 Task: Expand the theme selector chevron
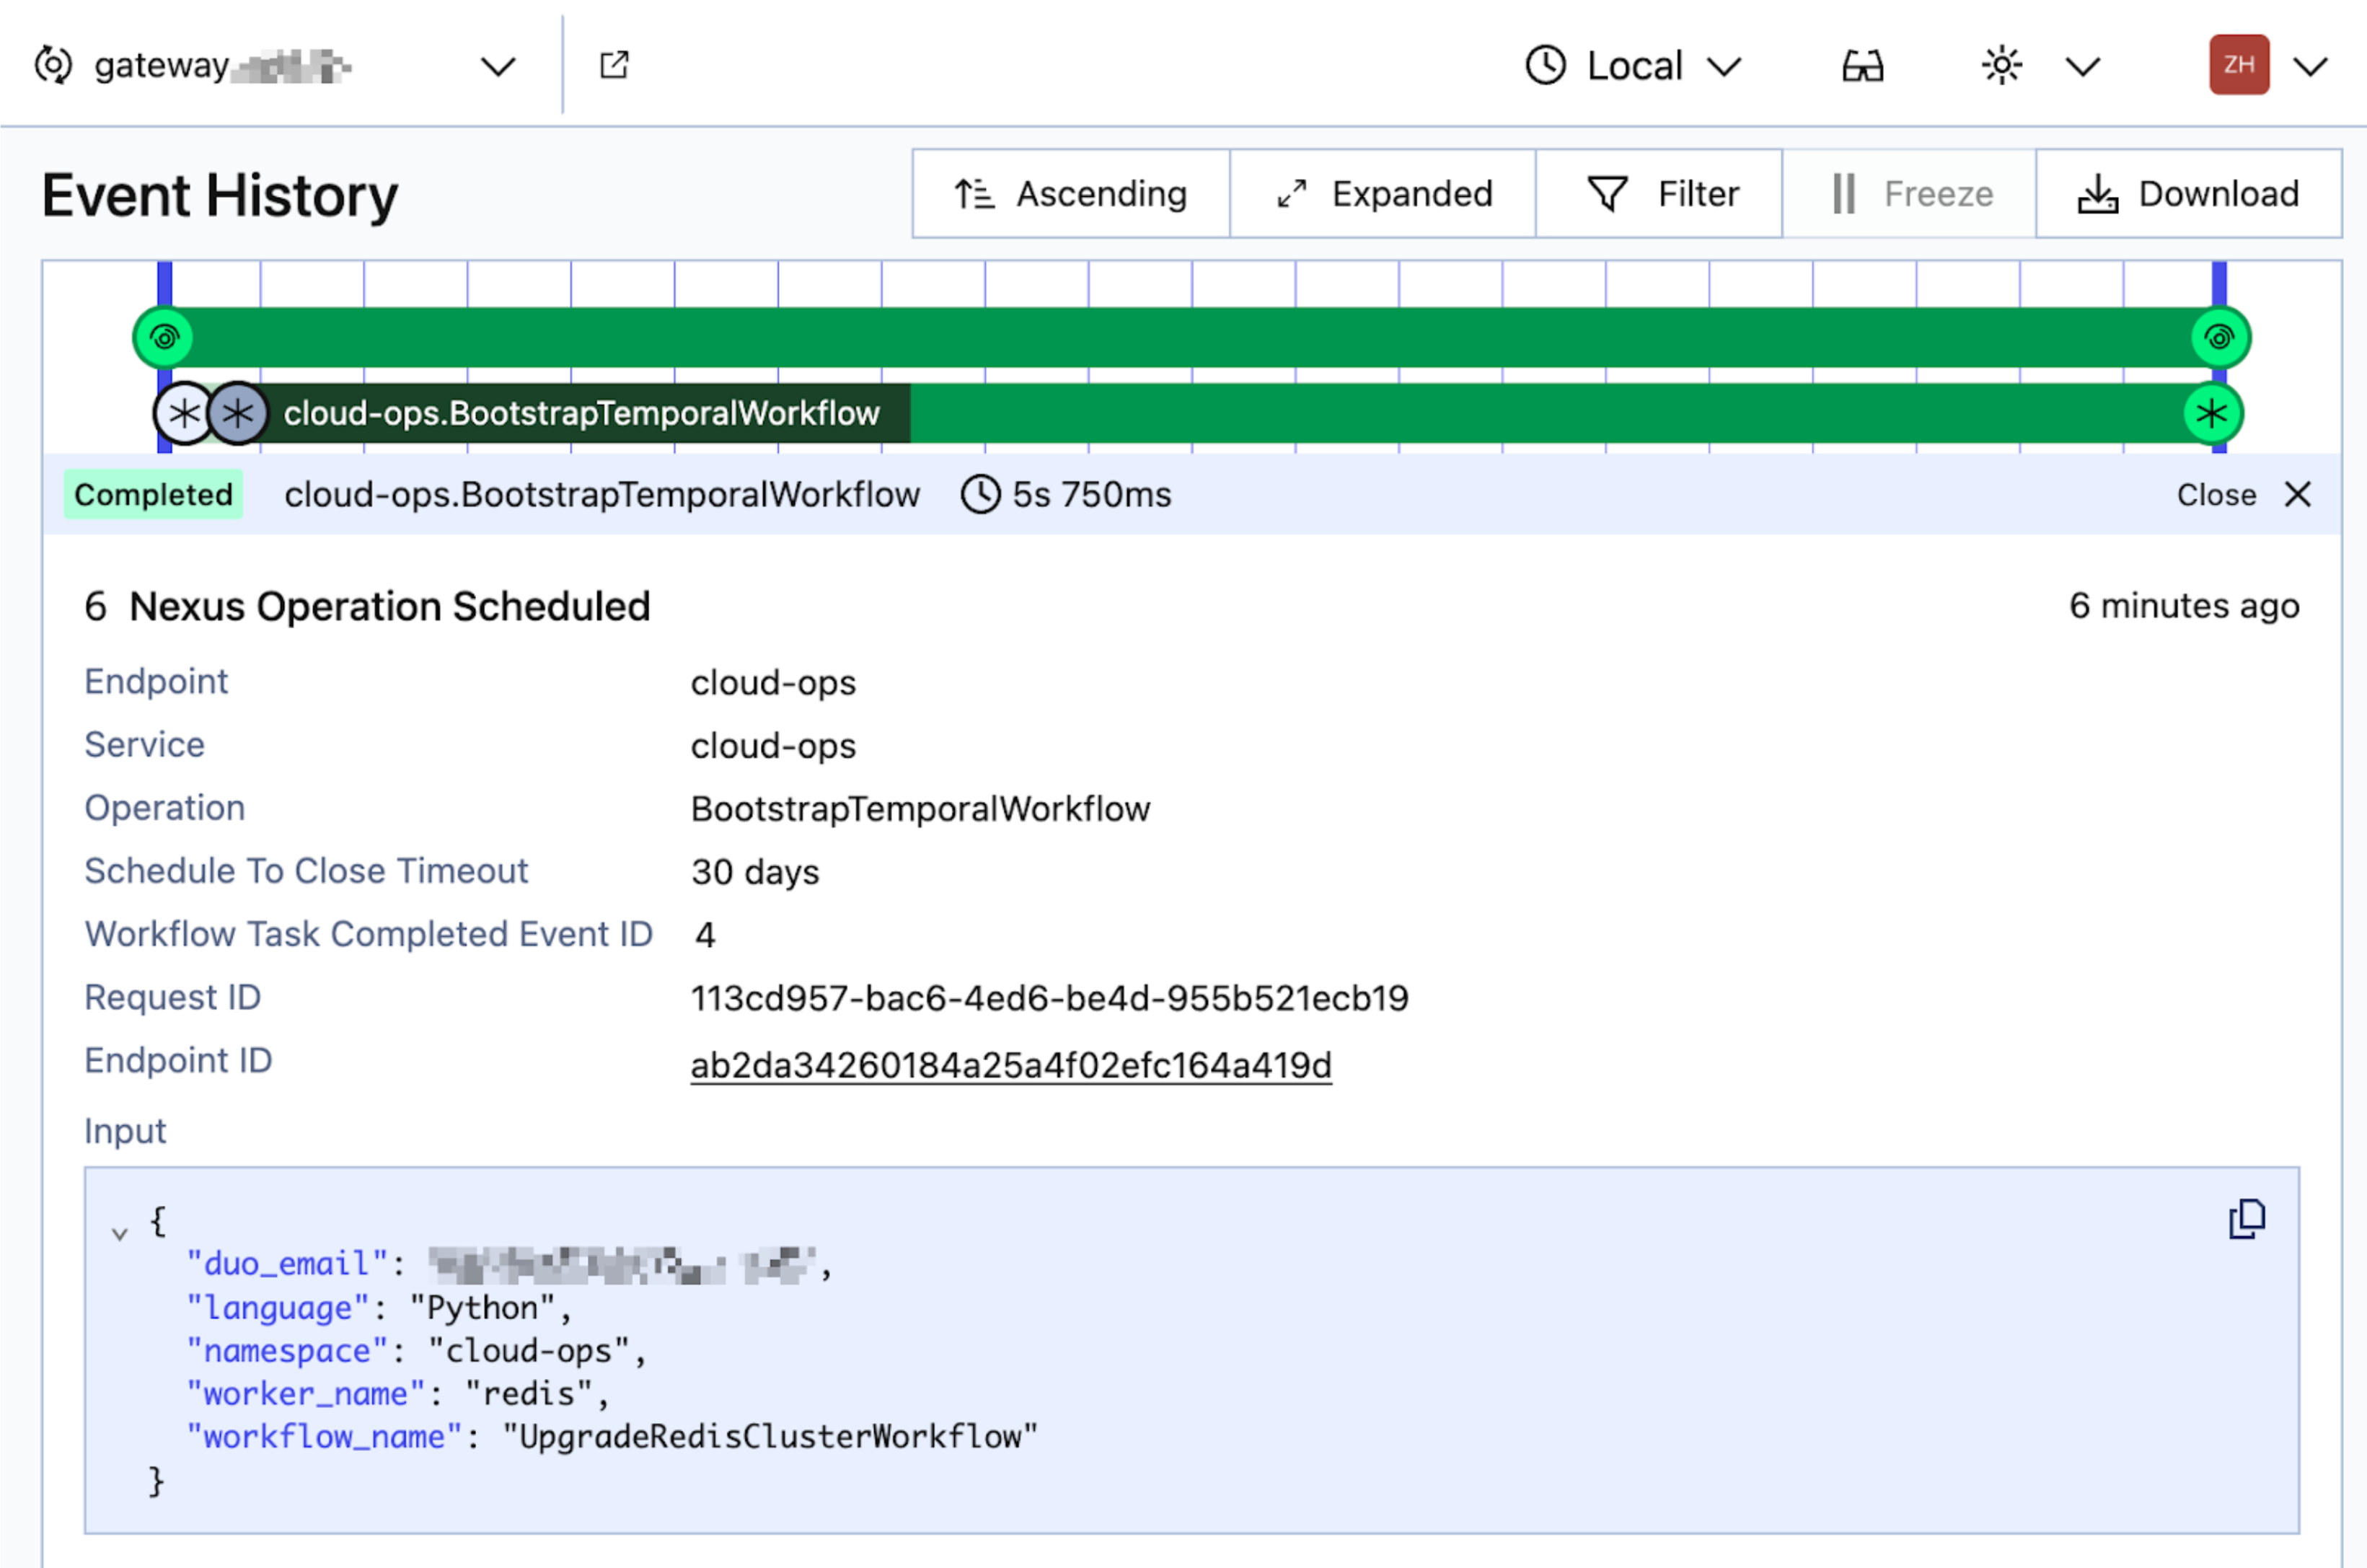(2082, 67)
